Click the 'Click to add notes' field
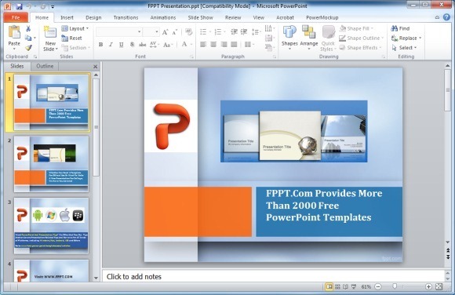This screenshot has width=455, height=295. [x=273, y=276]
